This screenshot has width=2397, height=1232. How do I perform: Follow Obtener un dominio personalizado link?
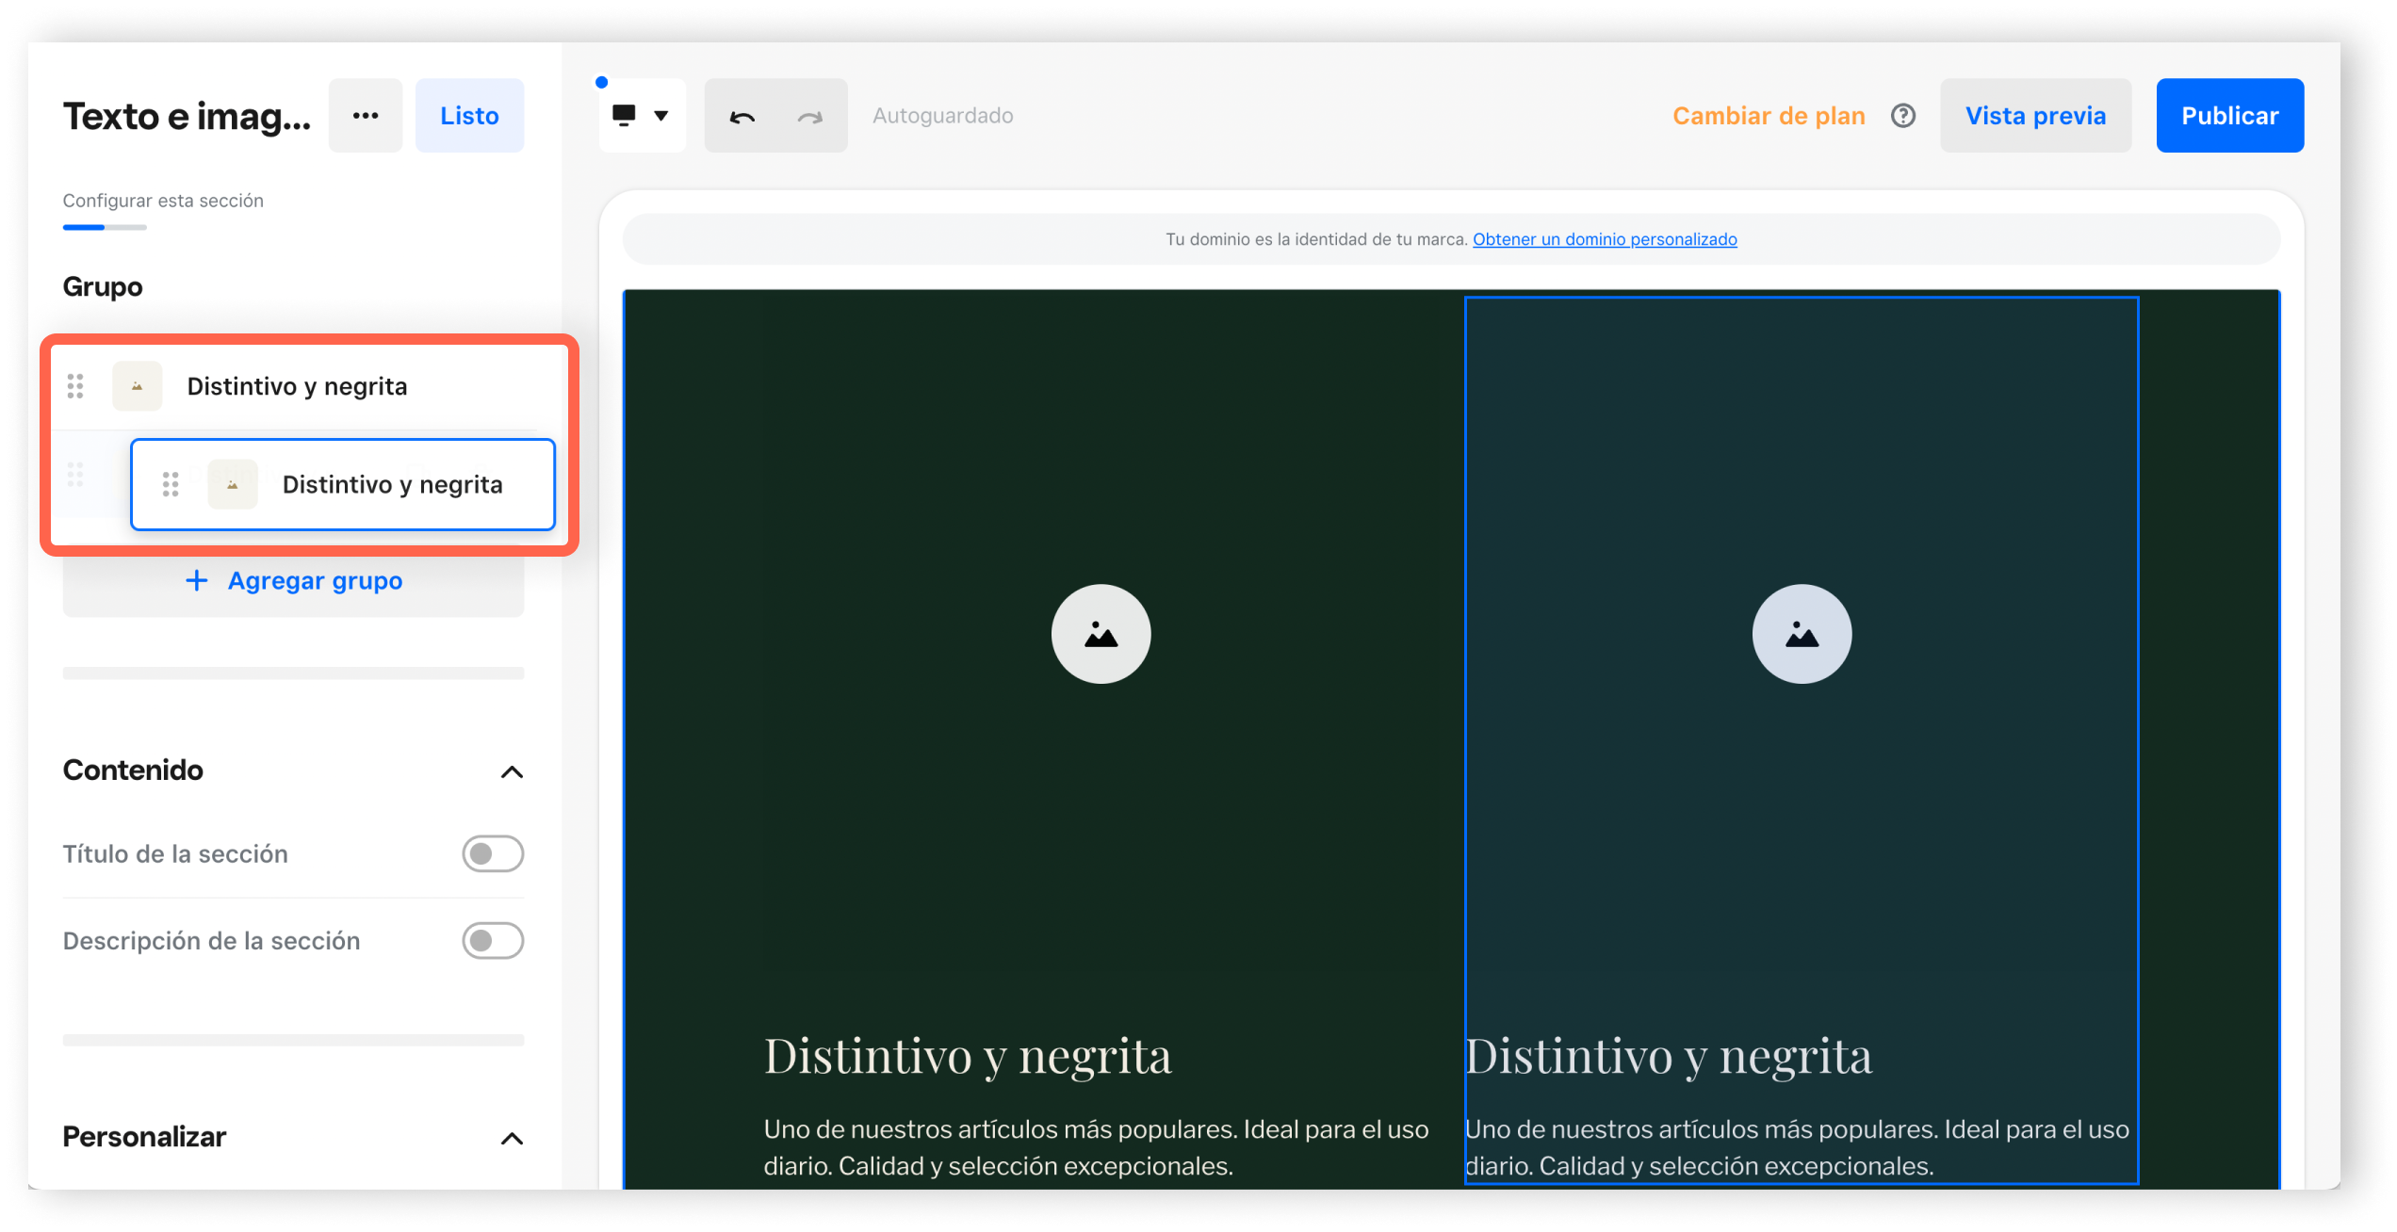pos(1604,239)
